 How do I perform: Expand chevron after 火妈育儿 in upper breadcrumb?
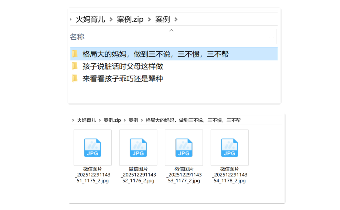click(x=111, y=19)
